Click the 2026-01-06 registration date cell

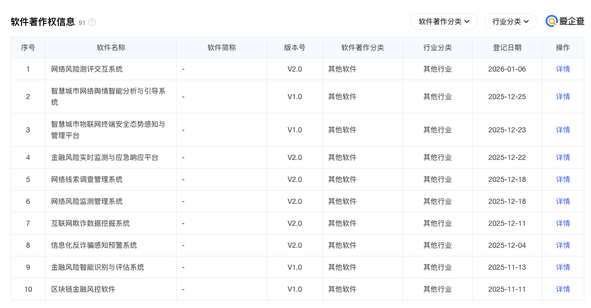[x=507, y=69]
